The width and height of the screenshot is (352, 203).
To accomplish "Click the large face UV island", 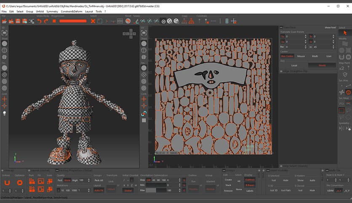I will (x=211, y=75).
